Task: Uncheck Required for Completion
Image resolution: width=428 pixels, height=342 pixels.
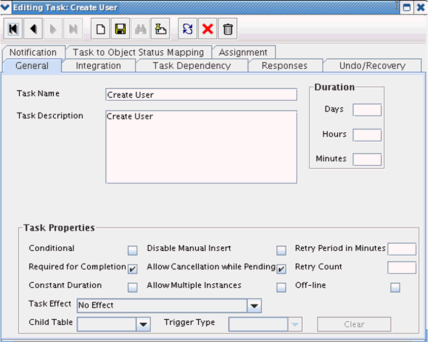Action: click(x=133, y=269)
